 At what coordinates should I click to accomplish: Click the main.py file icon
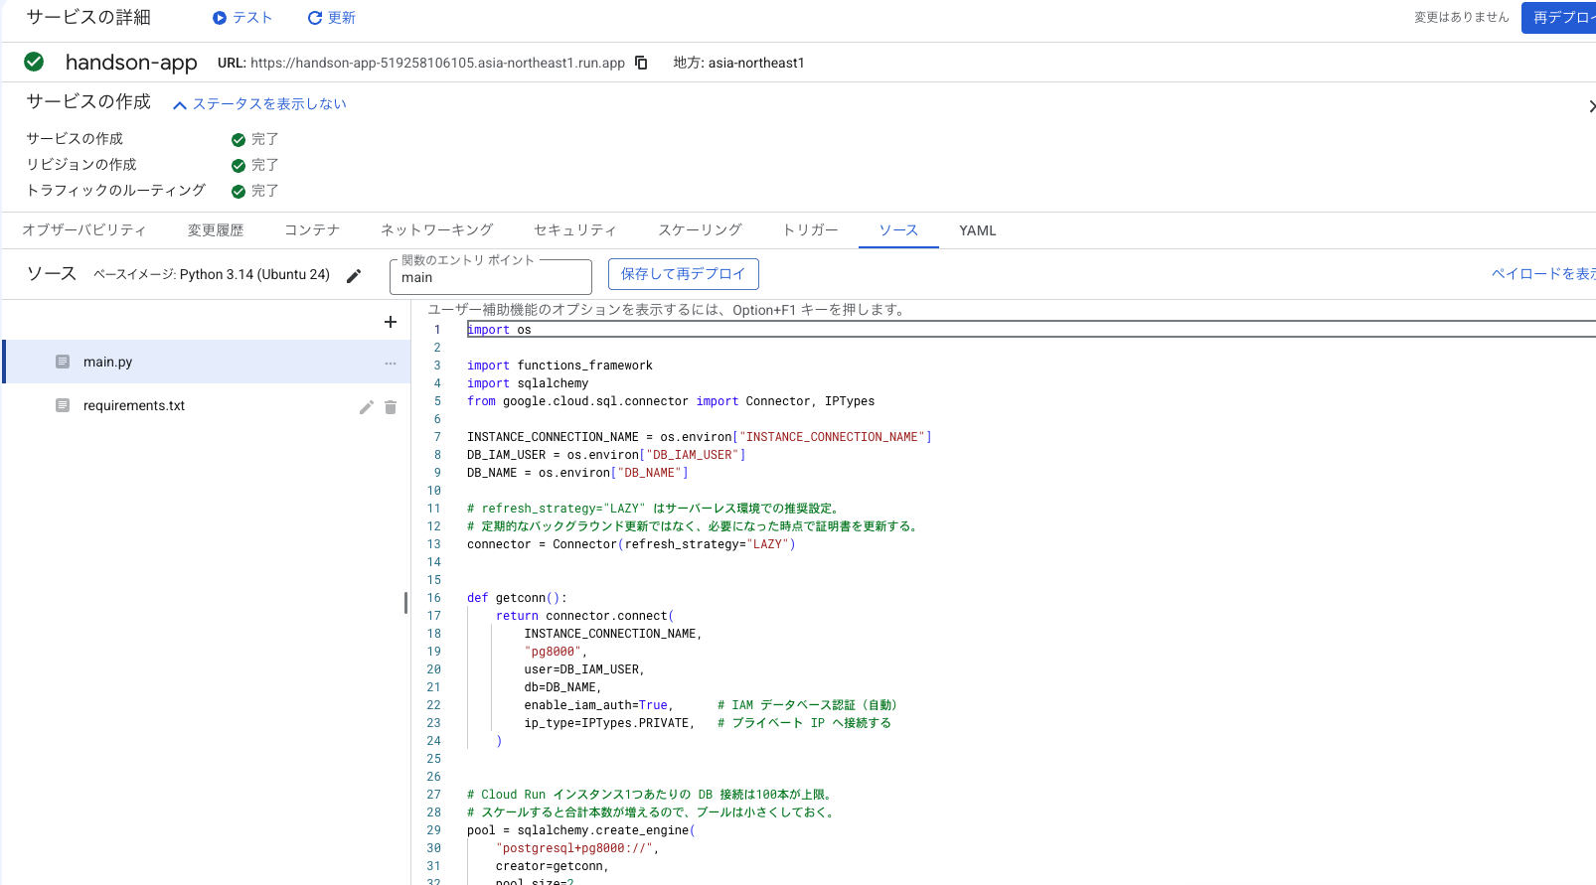click(x=63, y=362)
